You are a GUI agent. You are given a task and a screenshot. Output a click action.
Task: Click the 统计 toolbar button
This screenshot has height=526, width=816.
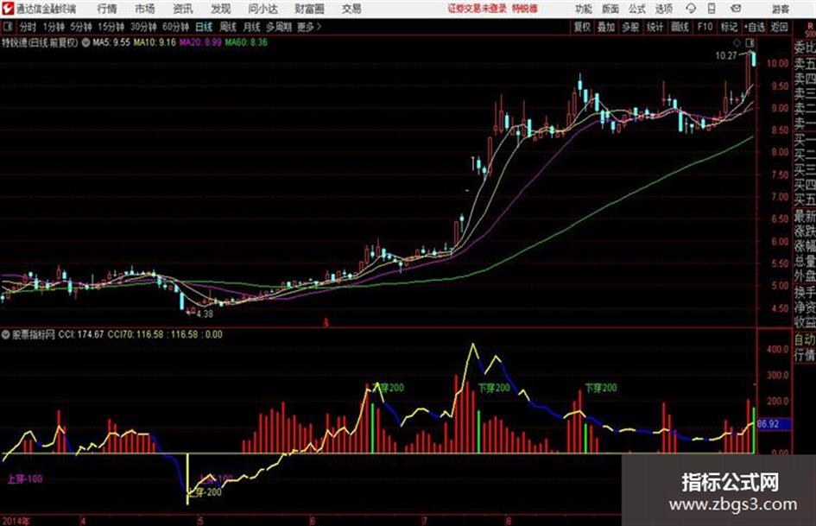coord(655,27)
